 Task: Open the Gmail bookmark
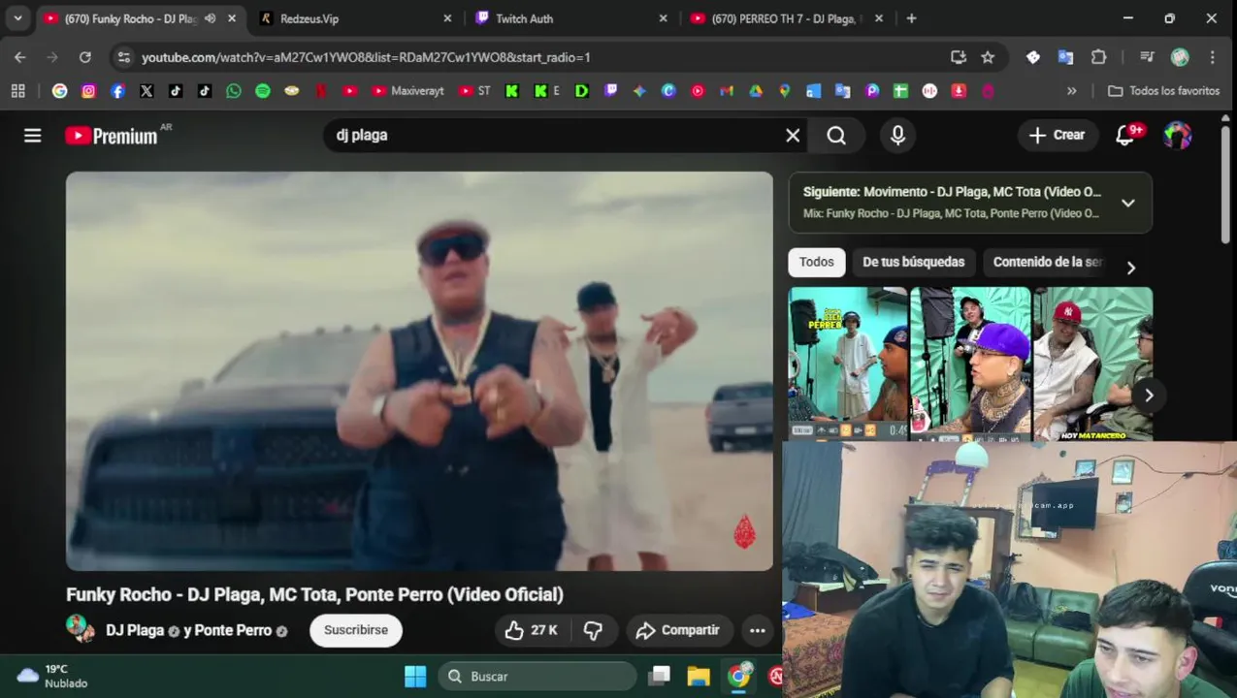click(727, 91)
